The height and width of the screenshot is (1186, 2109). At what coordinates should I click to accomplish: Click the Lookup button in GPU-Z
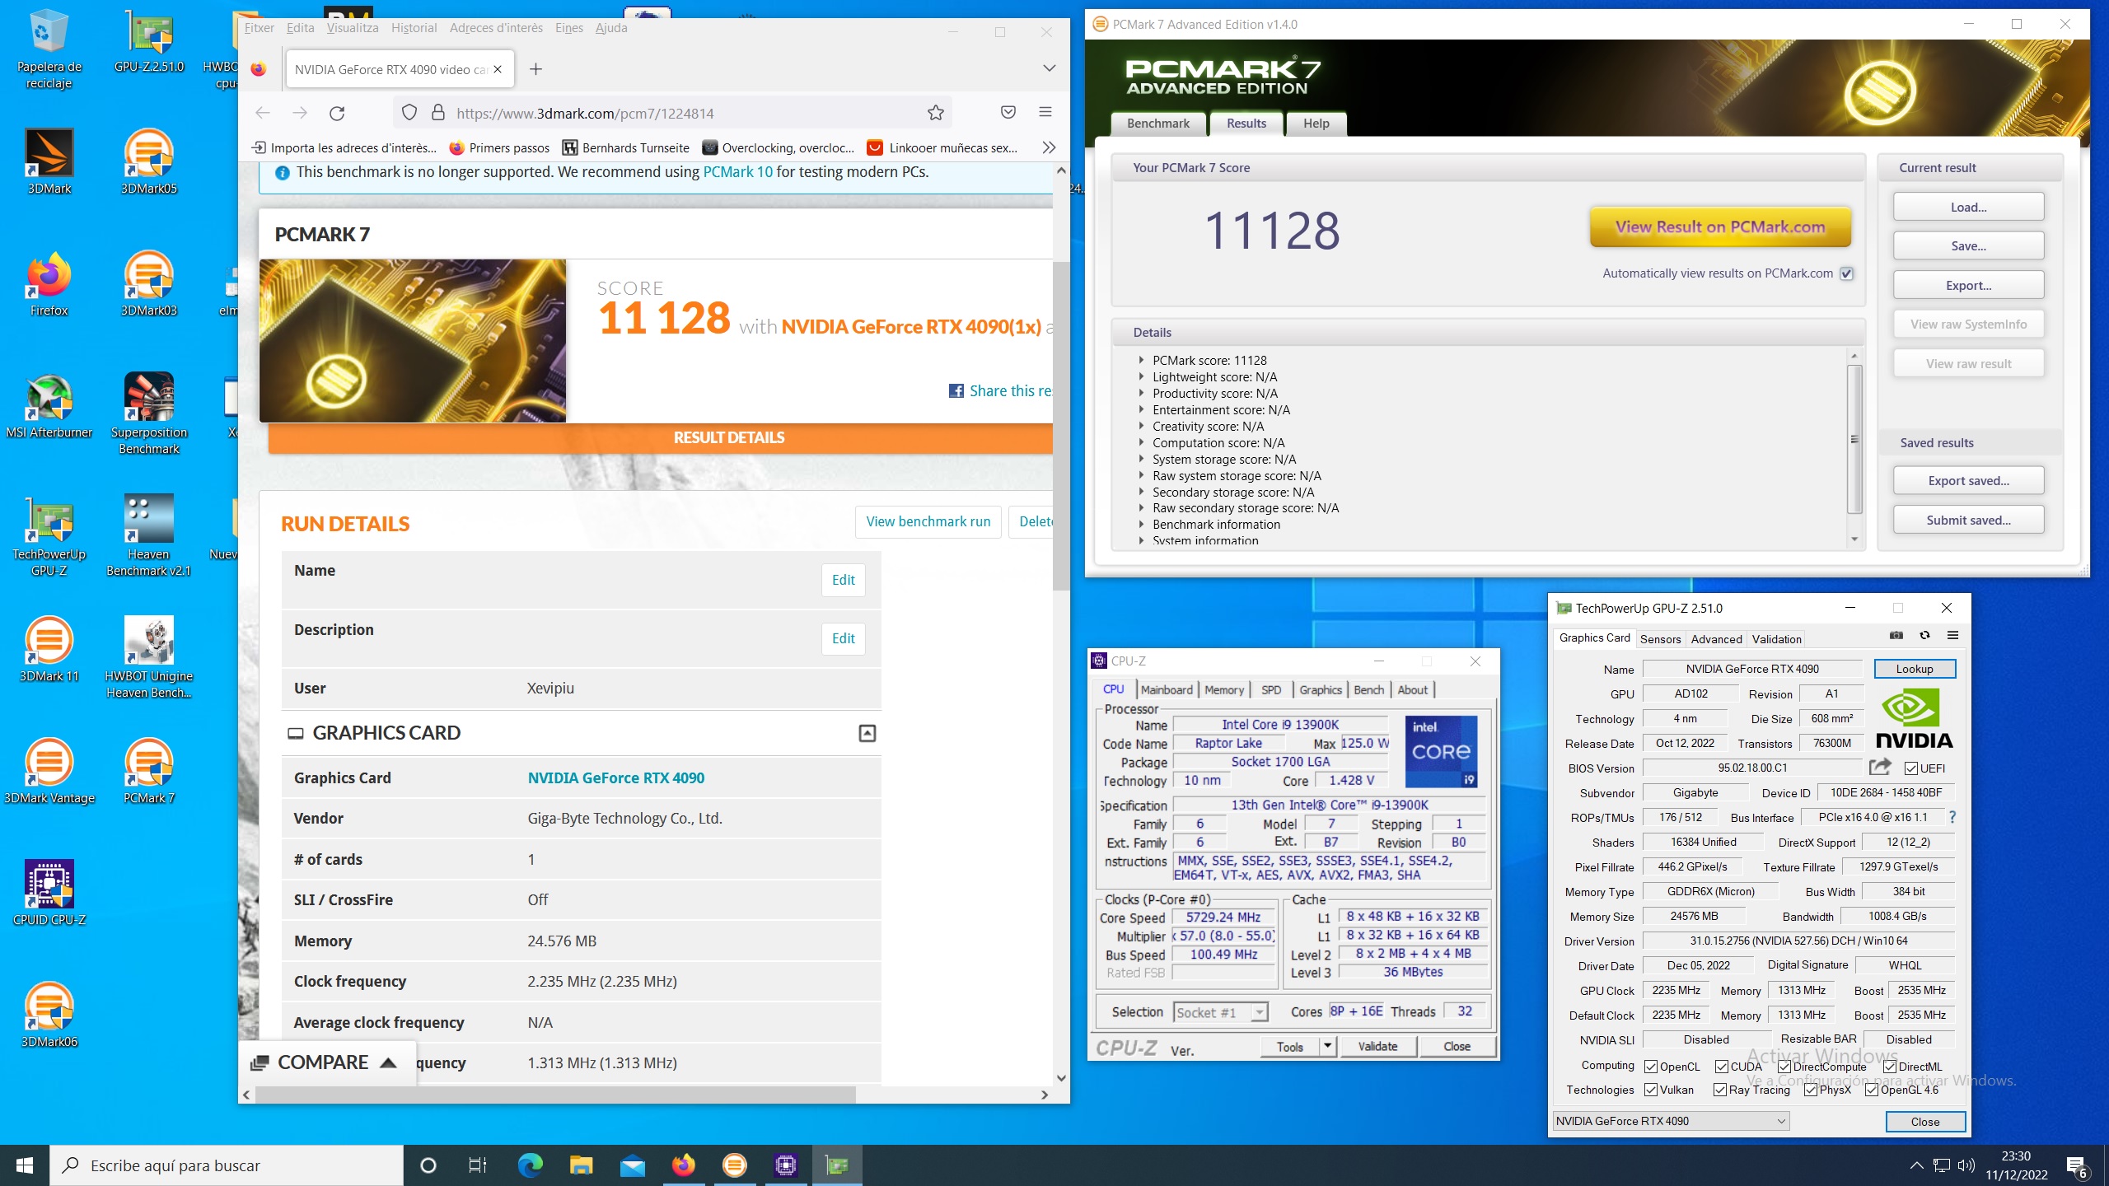[x=1915, y=669]
